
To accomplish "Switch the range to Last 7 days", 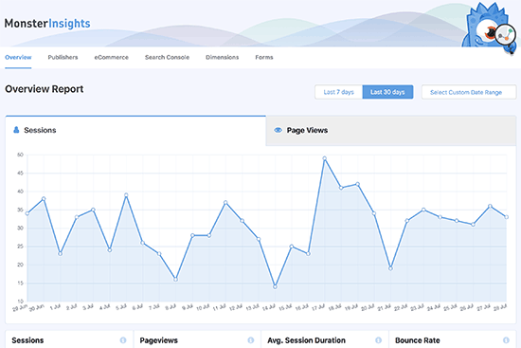I will 338,92.
